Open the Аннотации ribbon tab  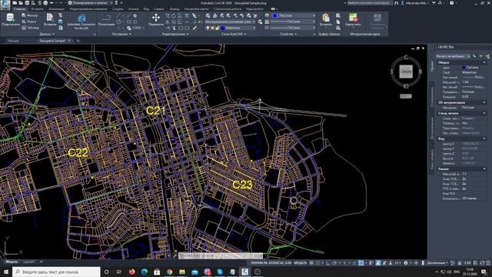coord(56,9)
